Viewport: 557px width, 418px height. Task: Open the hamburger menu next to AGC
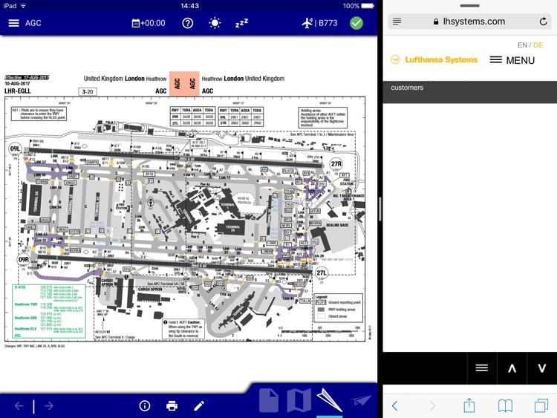(14, 23)
